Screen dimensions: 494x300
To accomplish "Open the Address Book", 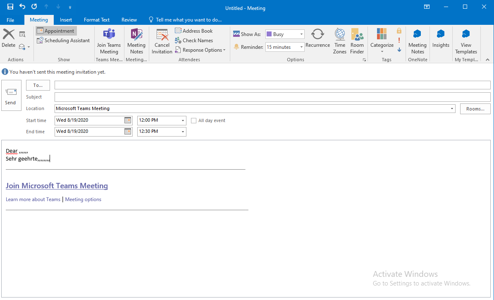I will (x=194, y=31).
